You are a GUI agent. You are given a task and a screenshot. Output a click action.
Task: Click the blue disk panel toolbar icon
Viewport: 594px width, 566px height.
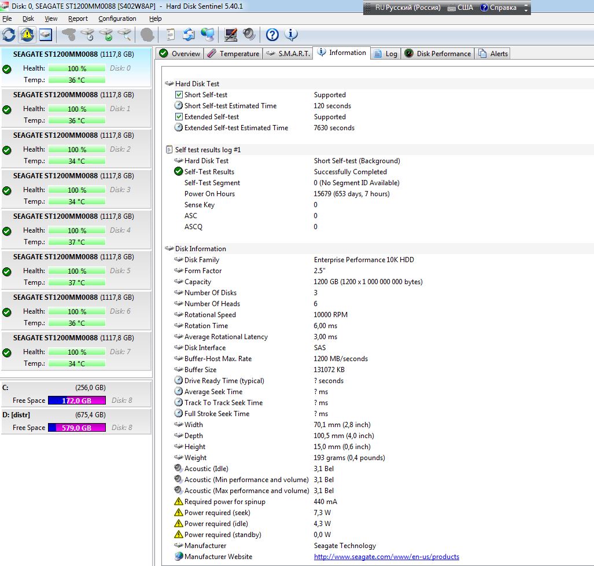[x=46, y=35]
